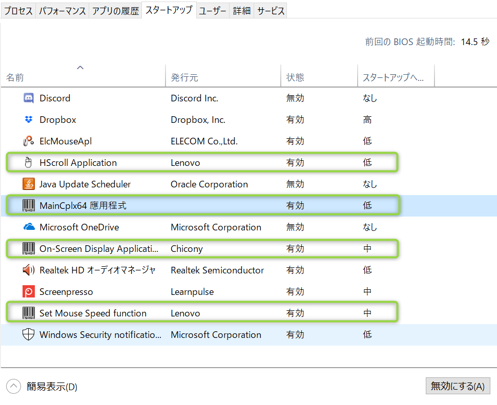Select the Dropbox logo icon
The image size is (497, 405).
[x=29, y=120]
